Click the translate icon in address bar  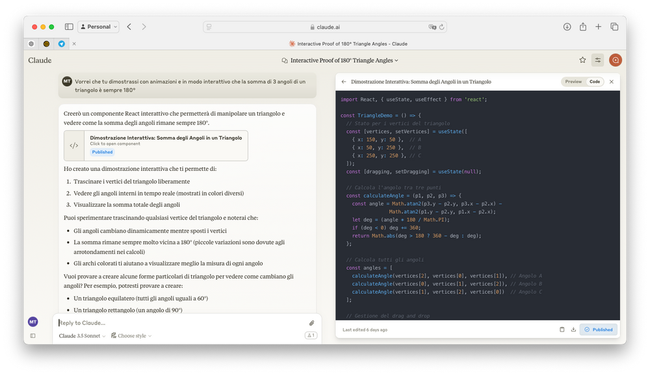[432, 27]
